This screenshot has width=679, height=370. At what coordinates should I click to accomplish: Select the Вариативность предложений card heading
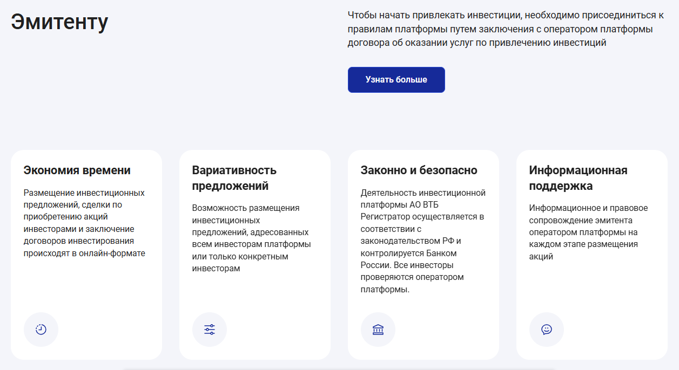tap(234, 178)
